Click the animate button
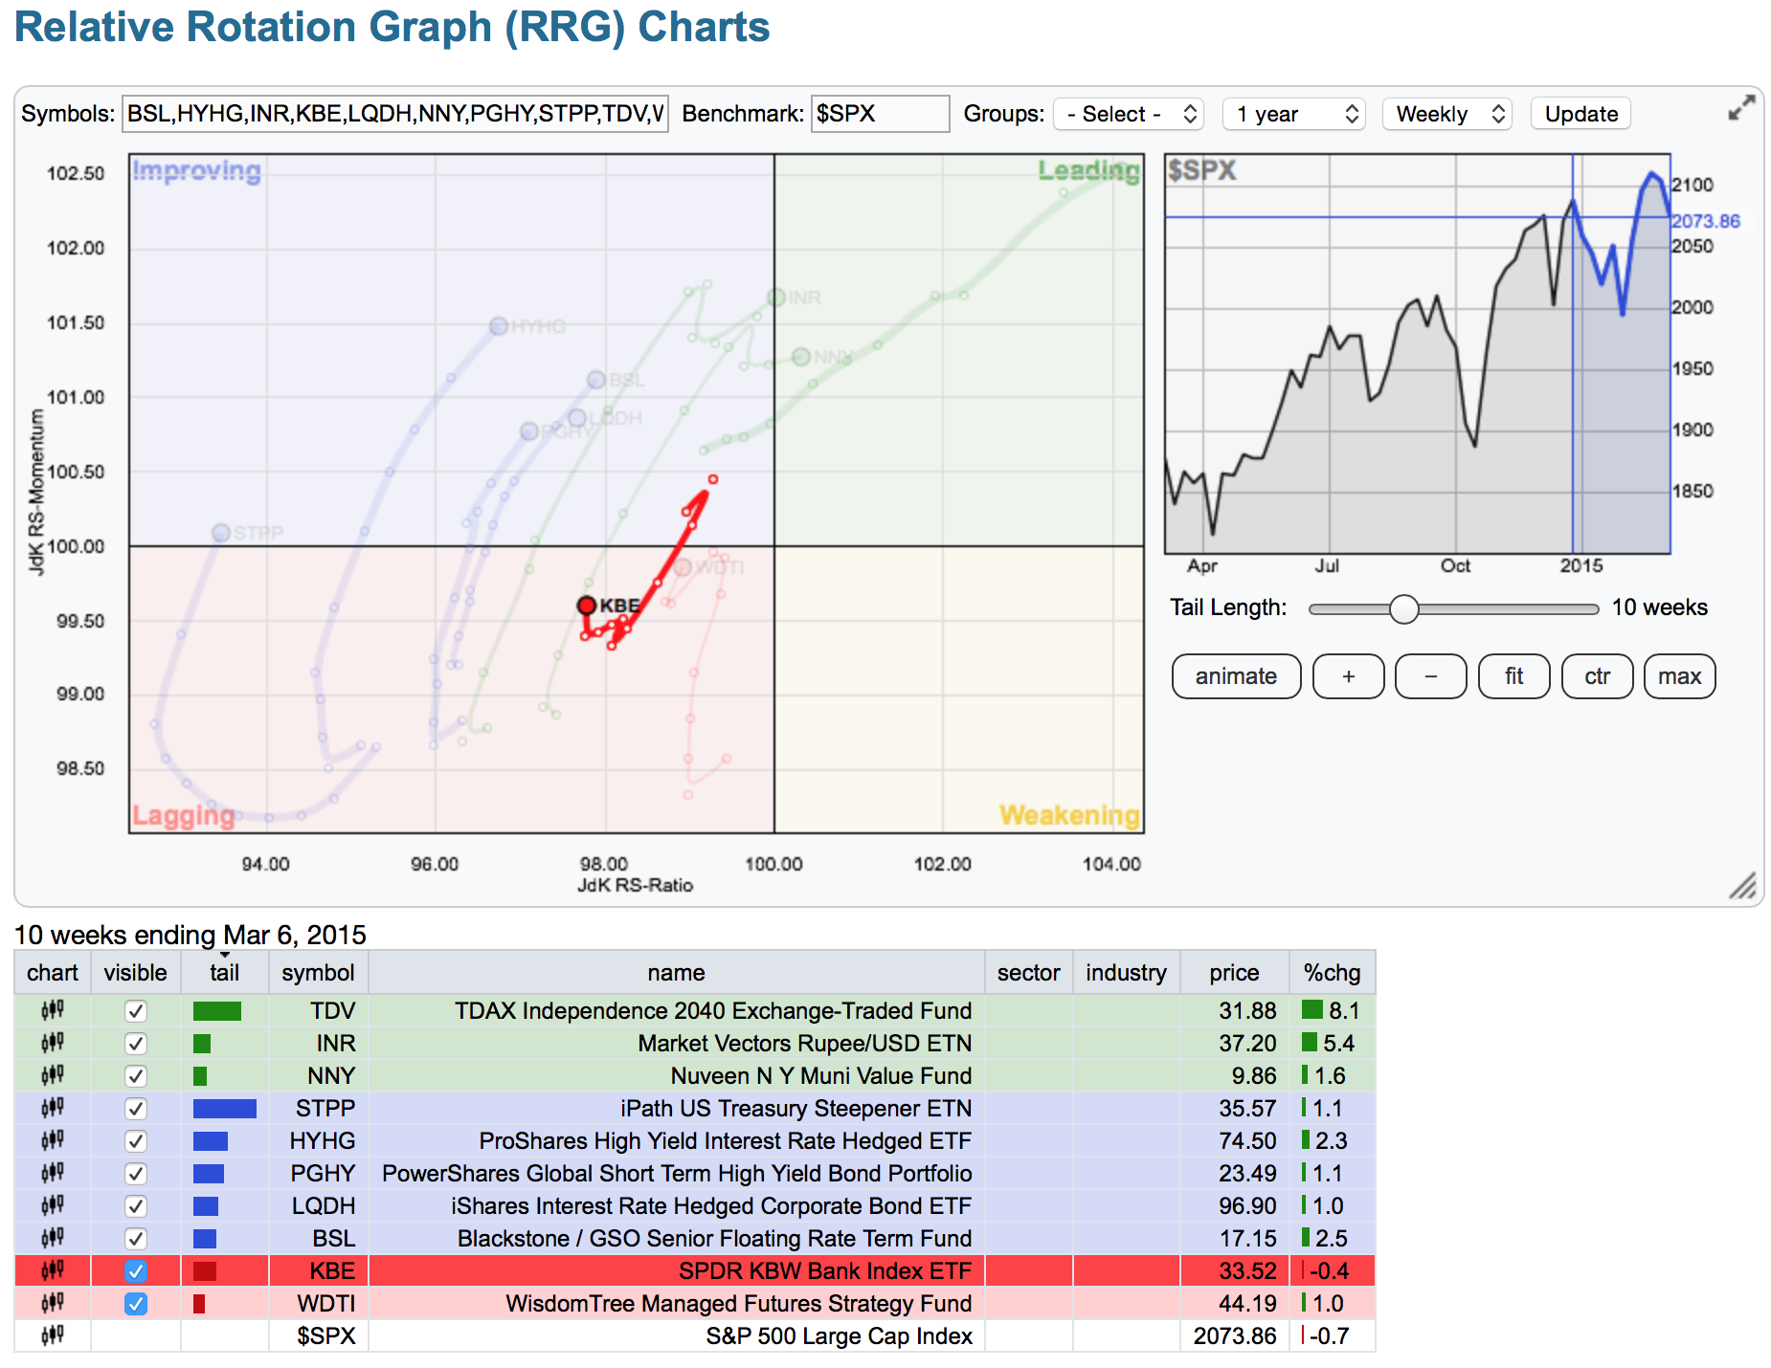This screenshot has height=1368, width=1771. (x=1237, y=676)
